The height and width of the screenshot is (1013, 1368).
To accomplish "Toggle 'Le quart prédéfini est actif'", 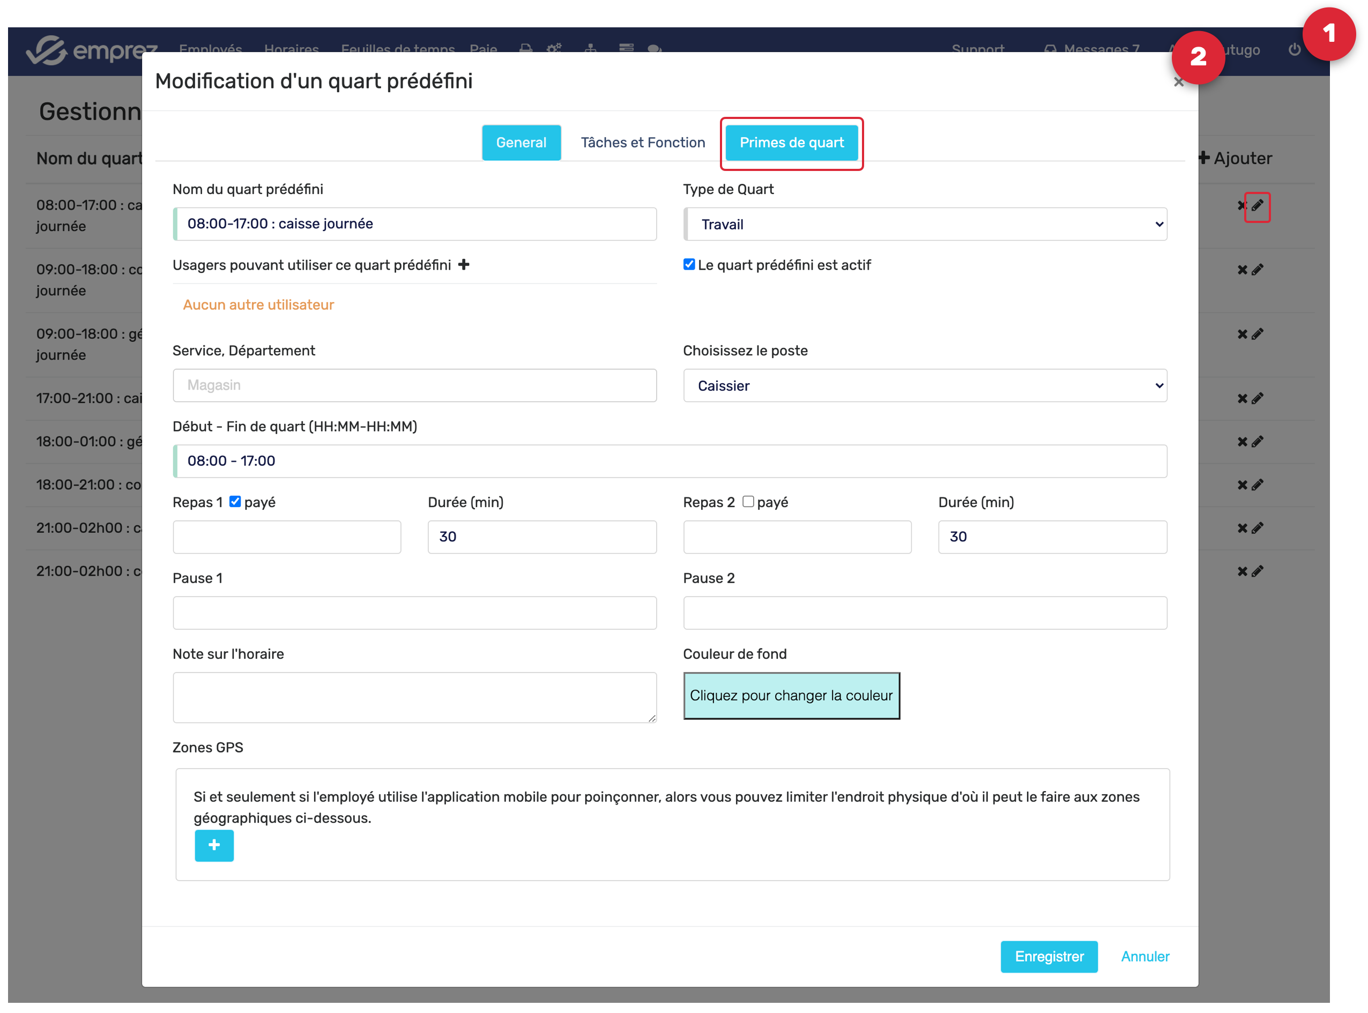I will click(x=689, y=264).
